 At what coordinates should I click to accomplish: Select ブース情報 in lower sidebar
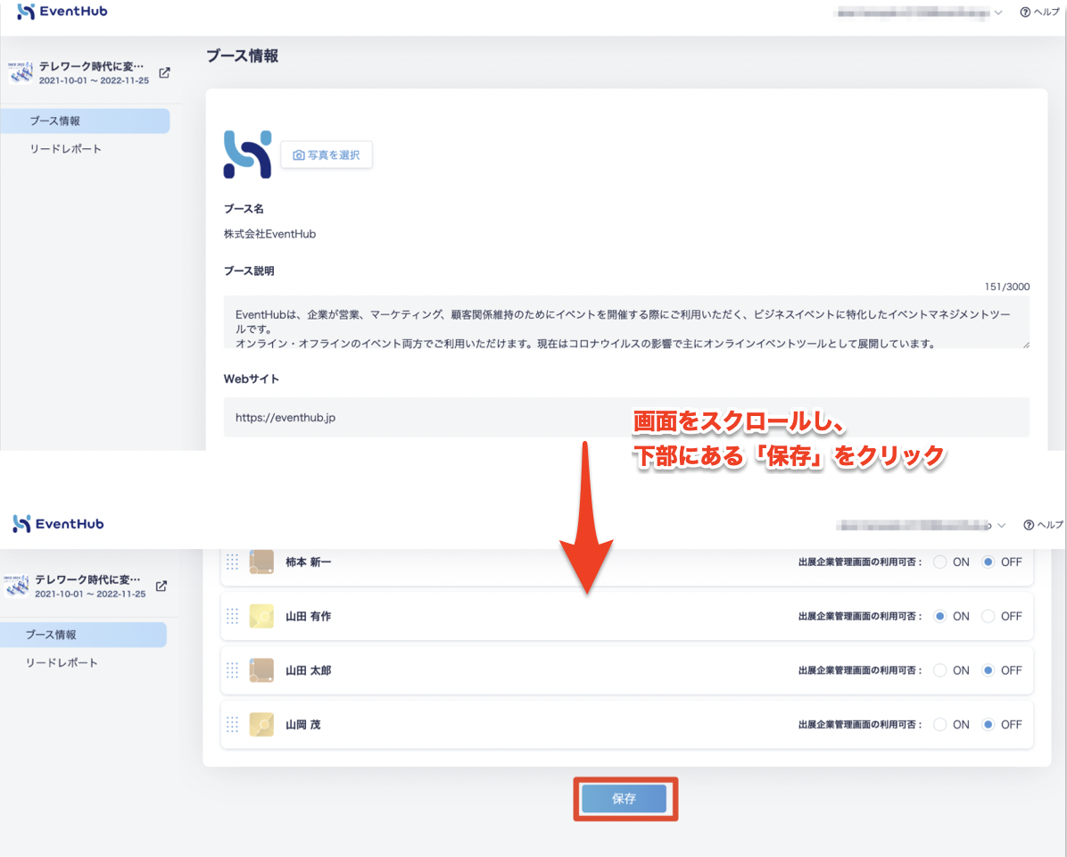[x=83, y=635]
